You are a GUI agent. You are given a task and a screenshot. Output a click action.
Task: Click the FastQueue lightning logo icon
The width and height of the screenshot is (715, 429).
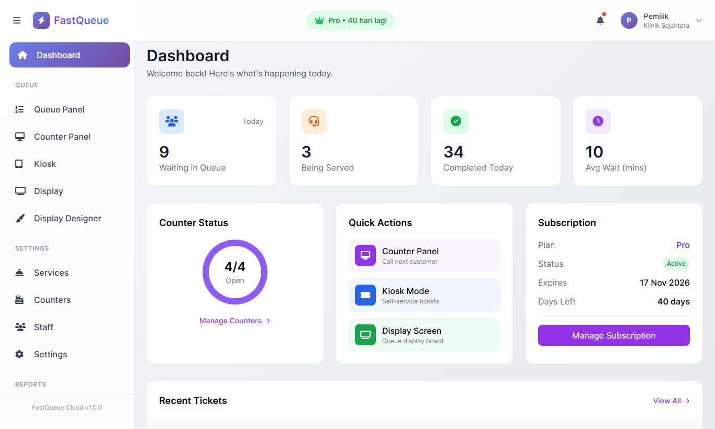[41, 20]
